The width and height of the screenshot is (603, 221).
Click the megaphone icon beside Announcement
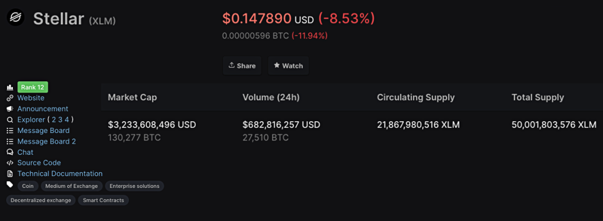coord(10,109)
